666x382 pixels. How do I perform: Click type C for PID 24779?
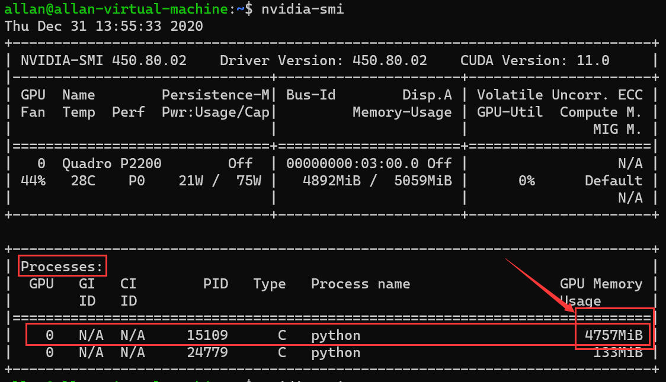[282, 353]
